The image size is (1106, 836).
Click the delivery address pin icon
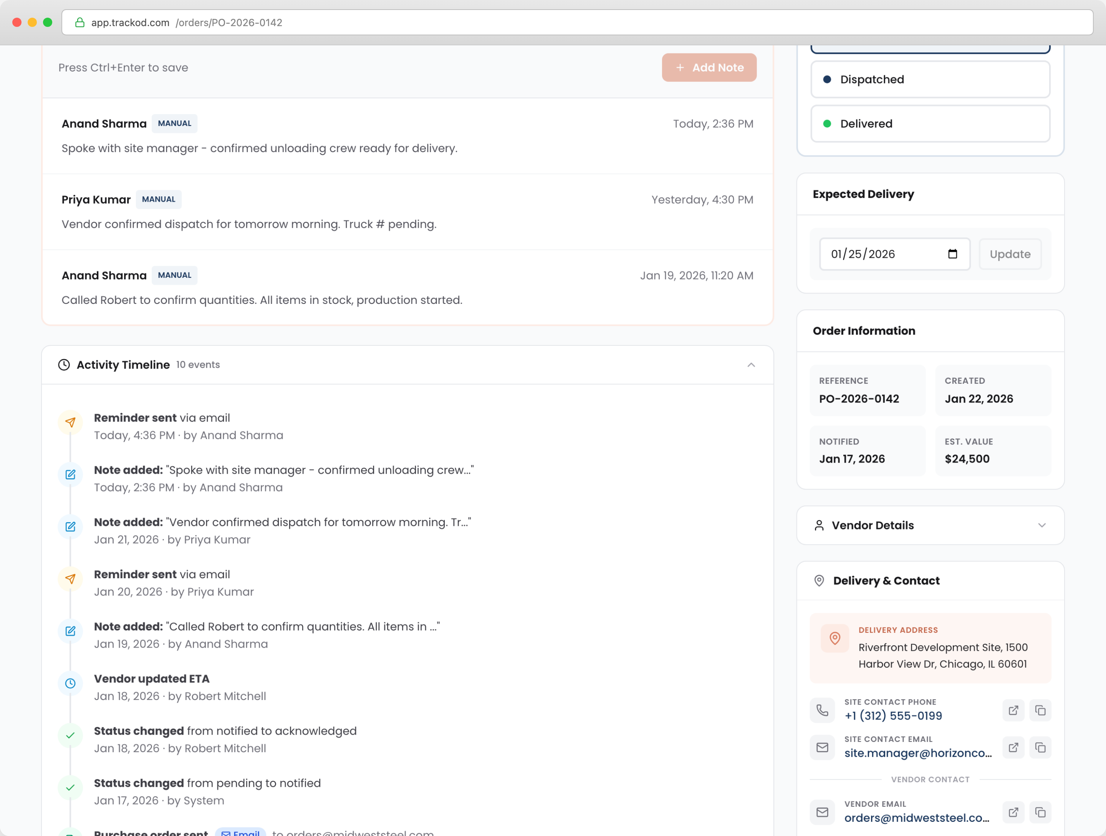(834, 638)
